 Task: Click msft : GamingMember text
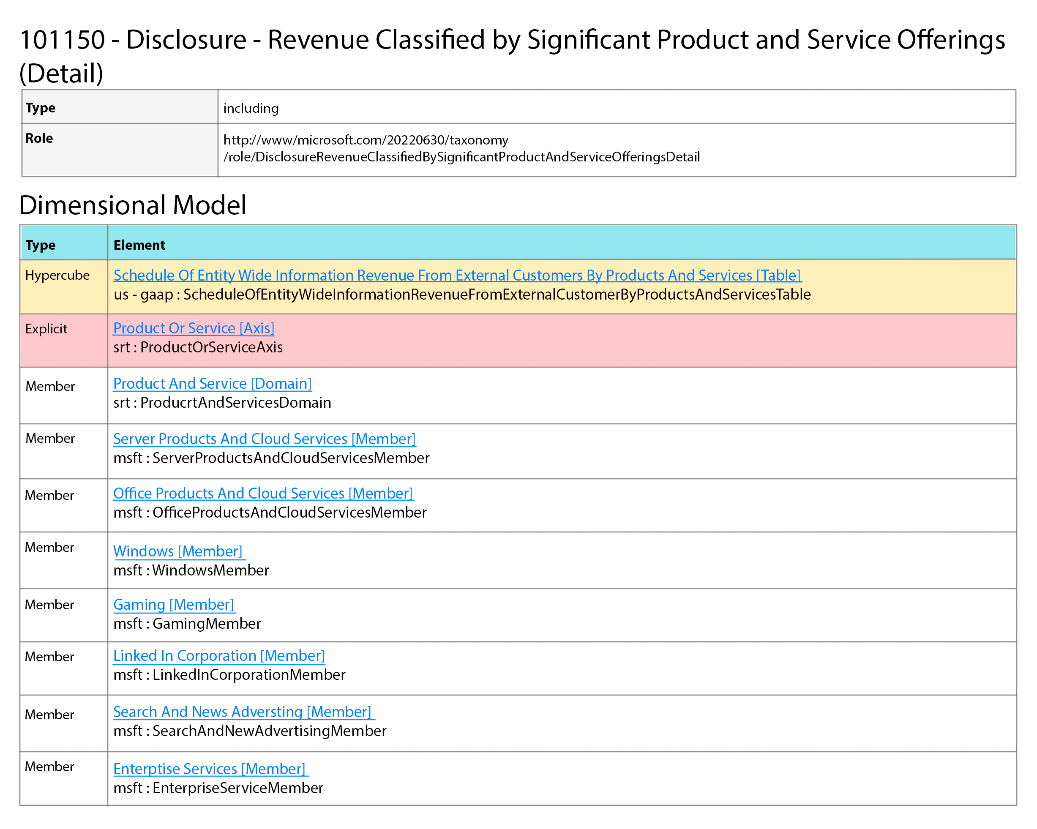[x=187, y=624]
